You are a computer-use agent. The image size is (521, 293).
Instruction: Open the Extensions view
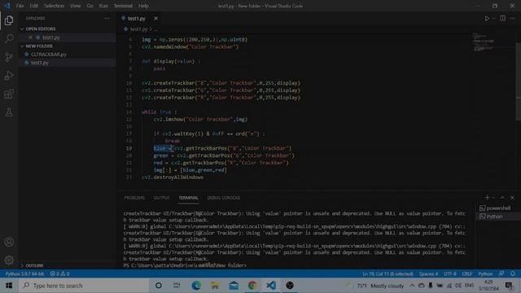point(9,94)
